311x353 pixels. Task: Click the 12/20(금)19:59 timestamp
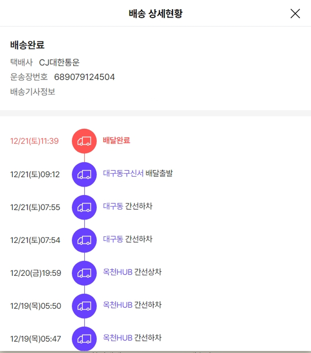click(36, 273)
